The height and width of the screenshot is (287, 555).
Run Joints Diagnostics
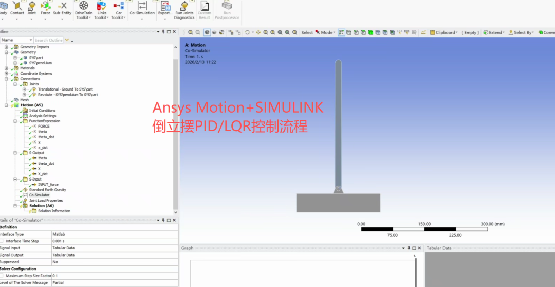point(184,10)
